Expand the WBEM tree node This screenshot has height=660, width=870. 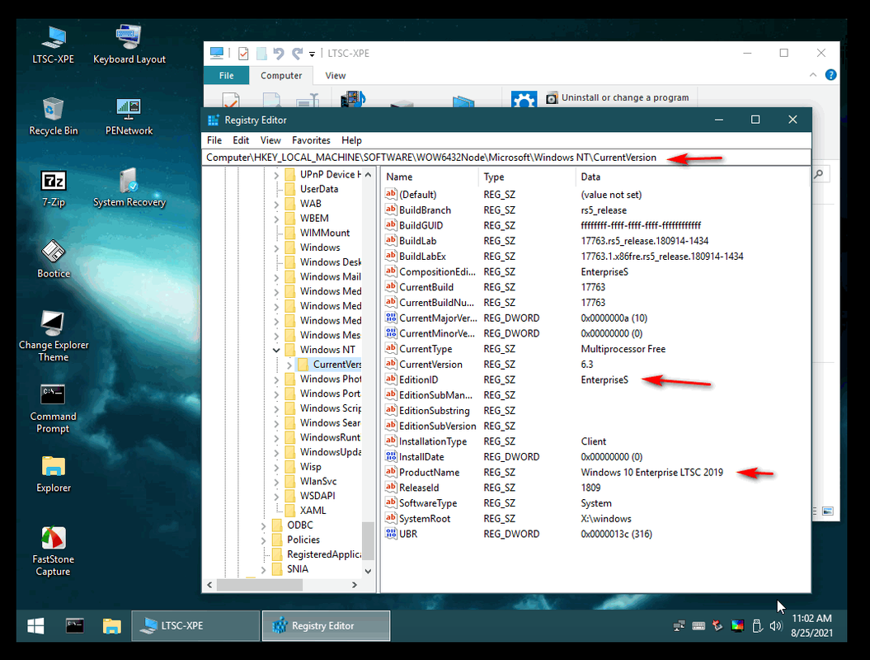276,219
